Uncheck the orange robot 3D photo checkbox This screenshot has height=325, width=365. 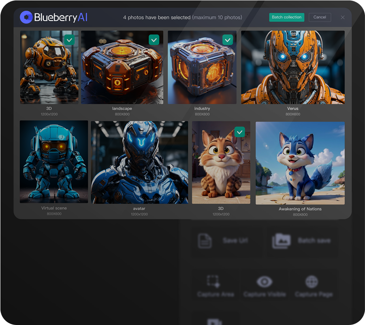tap(69, 40)
